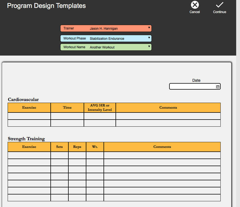Click first Cardiovascular Time cell
This screenshot has width=240, height=207.
tap(67, 116)
